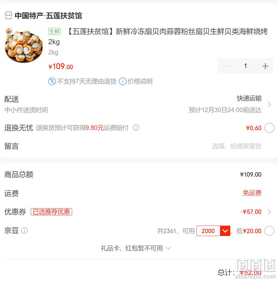The image size is (278, 281).
Task: Click the quantity field showing 1
Action: tap(245, 66)
